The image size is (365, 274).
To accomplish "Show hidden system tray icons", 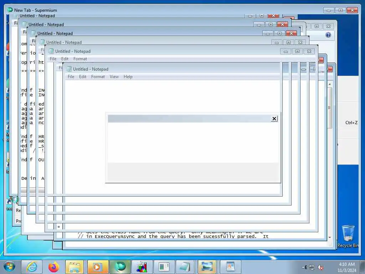I will point(303,267).
